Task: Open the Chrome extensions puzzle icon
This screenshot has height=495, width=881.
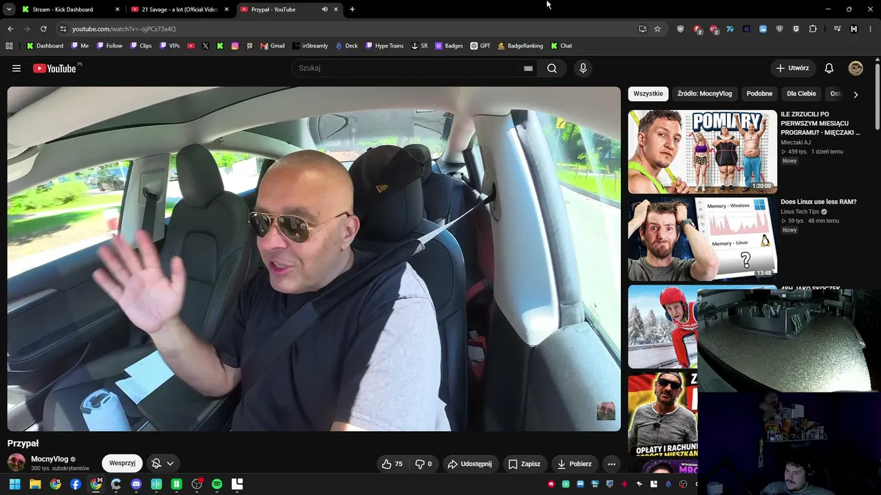Action: tap(813, 29)
